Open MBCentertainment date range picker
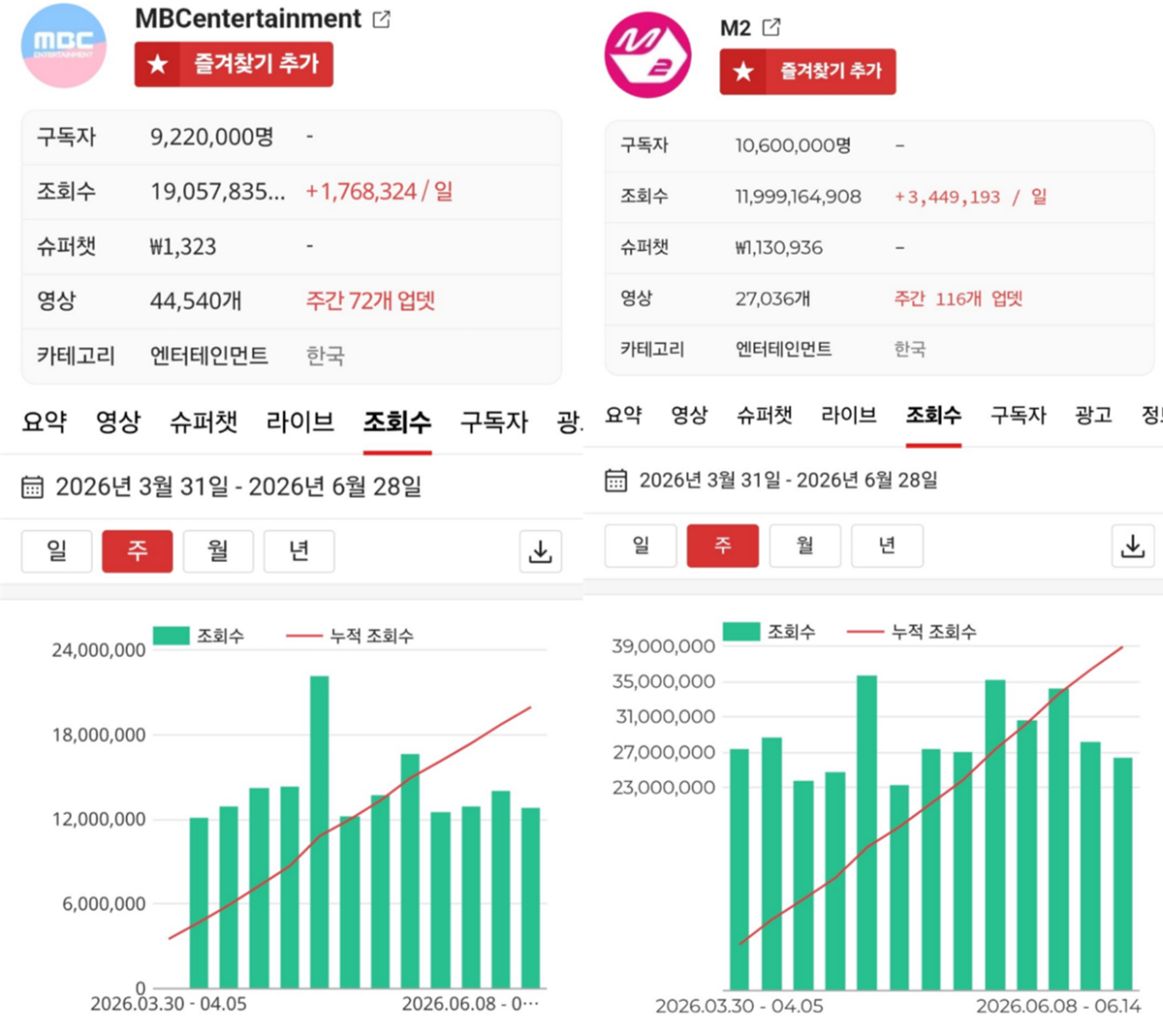1163x1033 pixels. pyautogui.click(x=238, y=486)
